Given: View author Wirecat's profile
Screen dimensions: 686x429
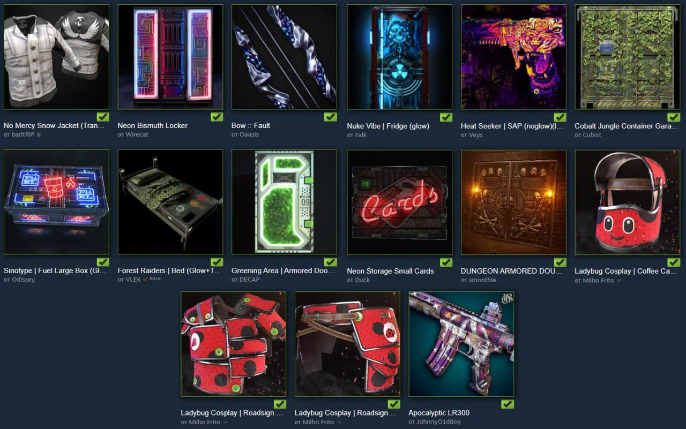Looking at the screenshot, I should coord(137,134).
